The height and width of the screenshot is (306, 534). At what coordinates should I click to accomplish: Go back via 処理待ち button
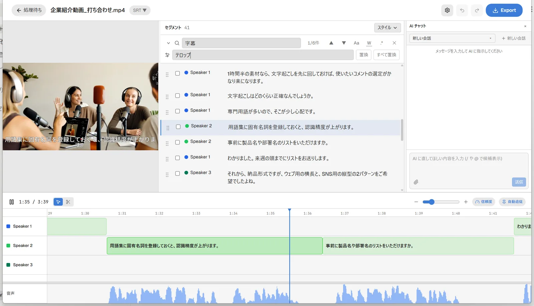coord(29,10)
